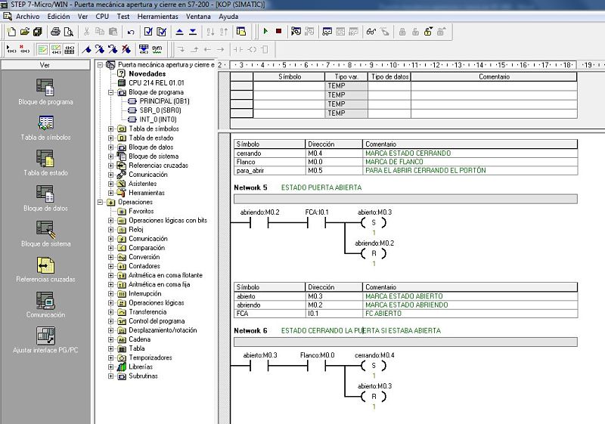
Task: Collapse the Operaciones tree node
Action: point(101,202)
